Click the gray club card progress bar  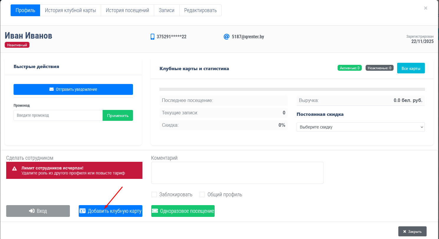coord(292,89)
